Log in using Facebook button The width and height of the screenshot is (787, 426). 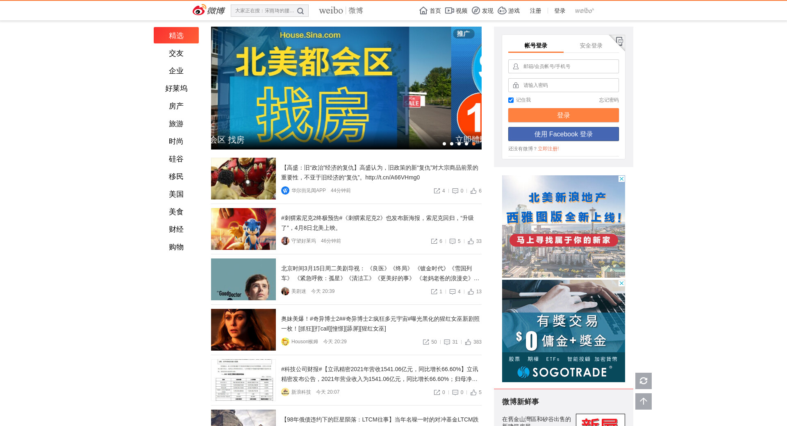[563, 134]
